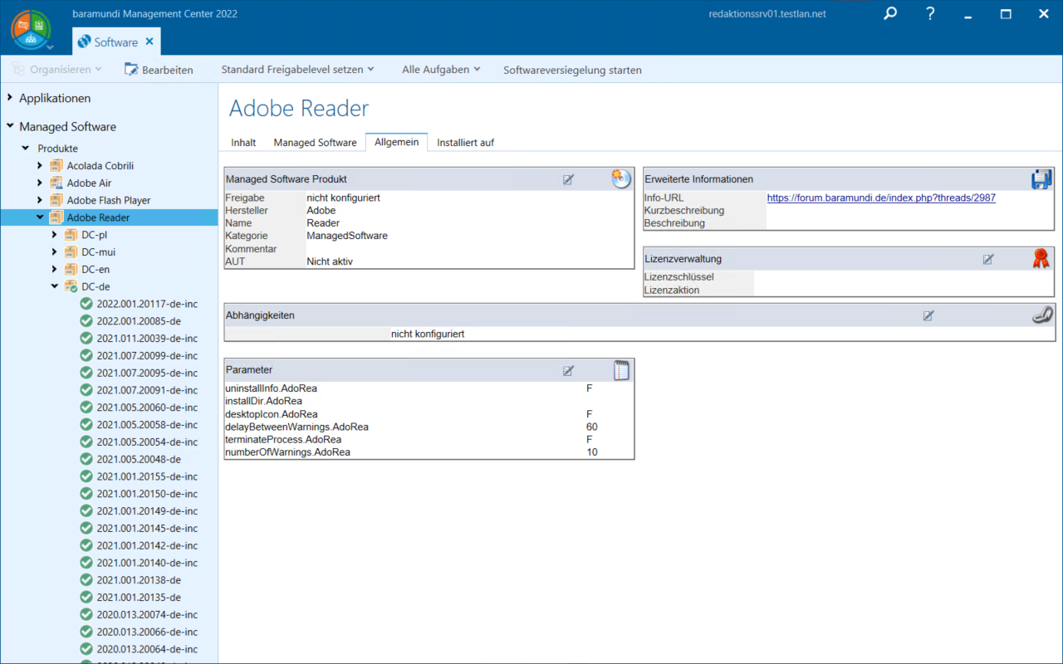Screen dimensions: 1063x664
Task: Click the edit icon in Managed Software Produkt panel
Action: point(568,179)
